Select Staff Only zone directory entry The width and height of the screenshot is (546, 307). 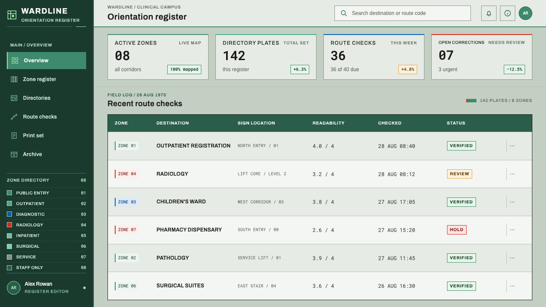pyautogui.click(x=46, y=268)
